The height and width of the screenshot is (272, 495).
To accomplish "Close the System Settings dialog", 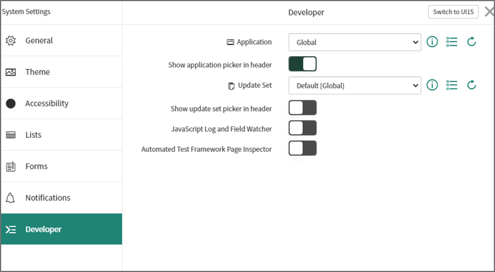I will [x=489, y=12].
